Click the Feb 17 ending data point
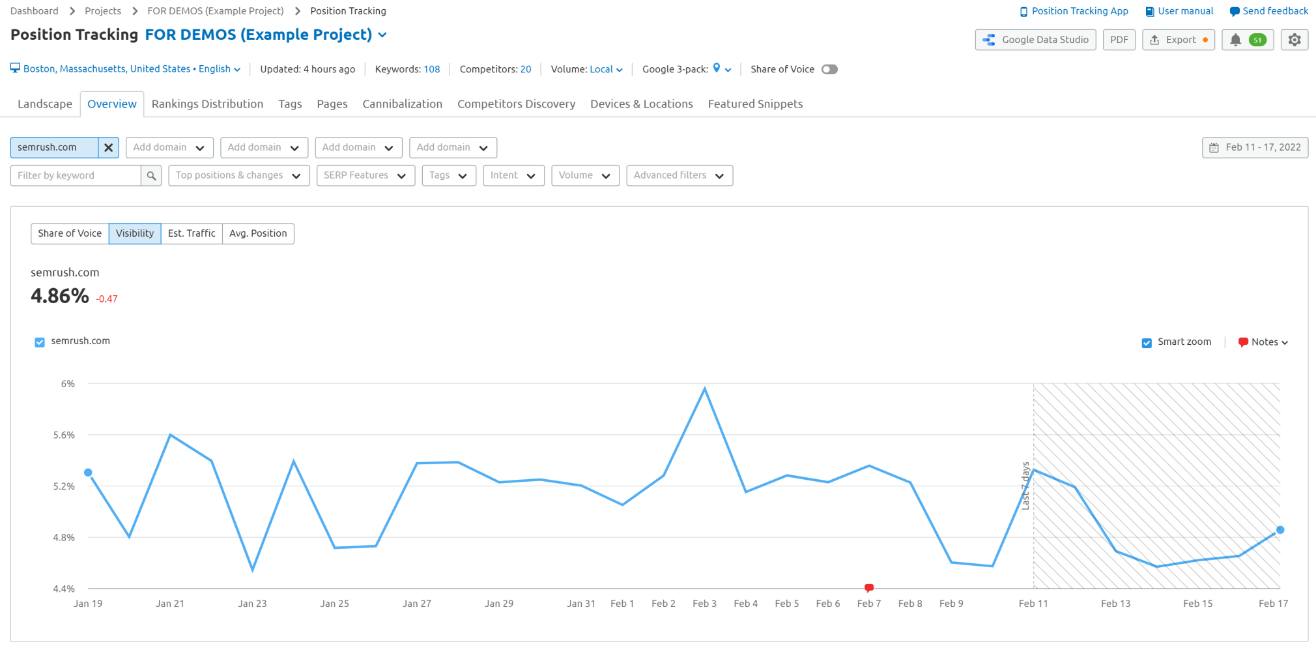This screenshot has width=1316, height=648. [1280, 530]
